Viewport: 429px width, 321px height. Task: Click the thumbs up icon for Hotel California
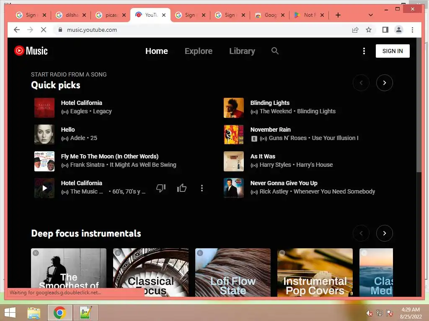tap(182, 188)
